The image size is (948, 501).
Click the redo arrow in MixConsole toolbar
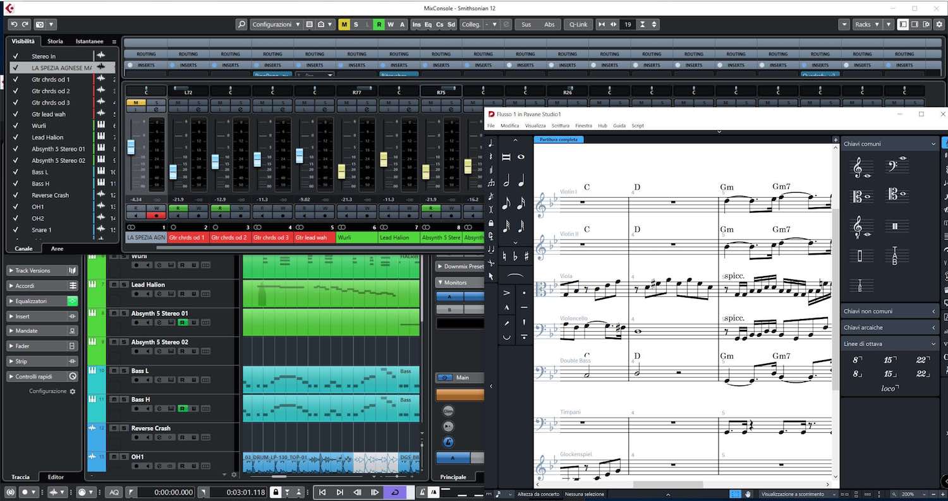point(25,25)
